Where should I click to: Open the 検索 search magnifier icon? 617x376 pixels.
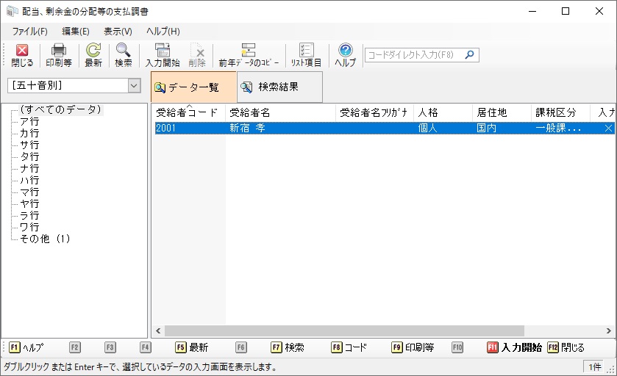coord(124,55)
